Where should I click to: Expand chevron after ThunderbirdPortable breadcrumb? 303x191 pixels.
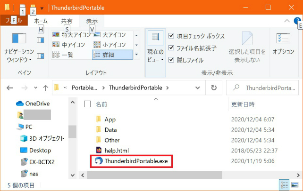coord(168,88)
